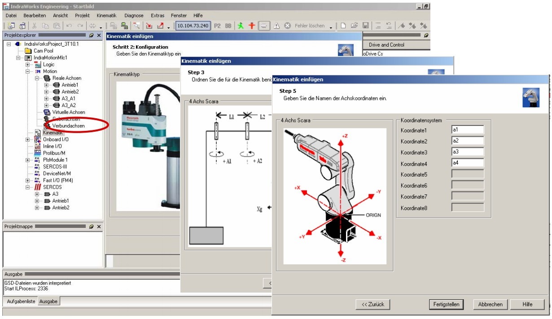552x319 pixels.
Task: Open dropdown arrow beside red up-arrow icon
Action: pyautogui.click(x=168, y=27)
